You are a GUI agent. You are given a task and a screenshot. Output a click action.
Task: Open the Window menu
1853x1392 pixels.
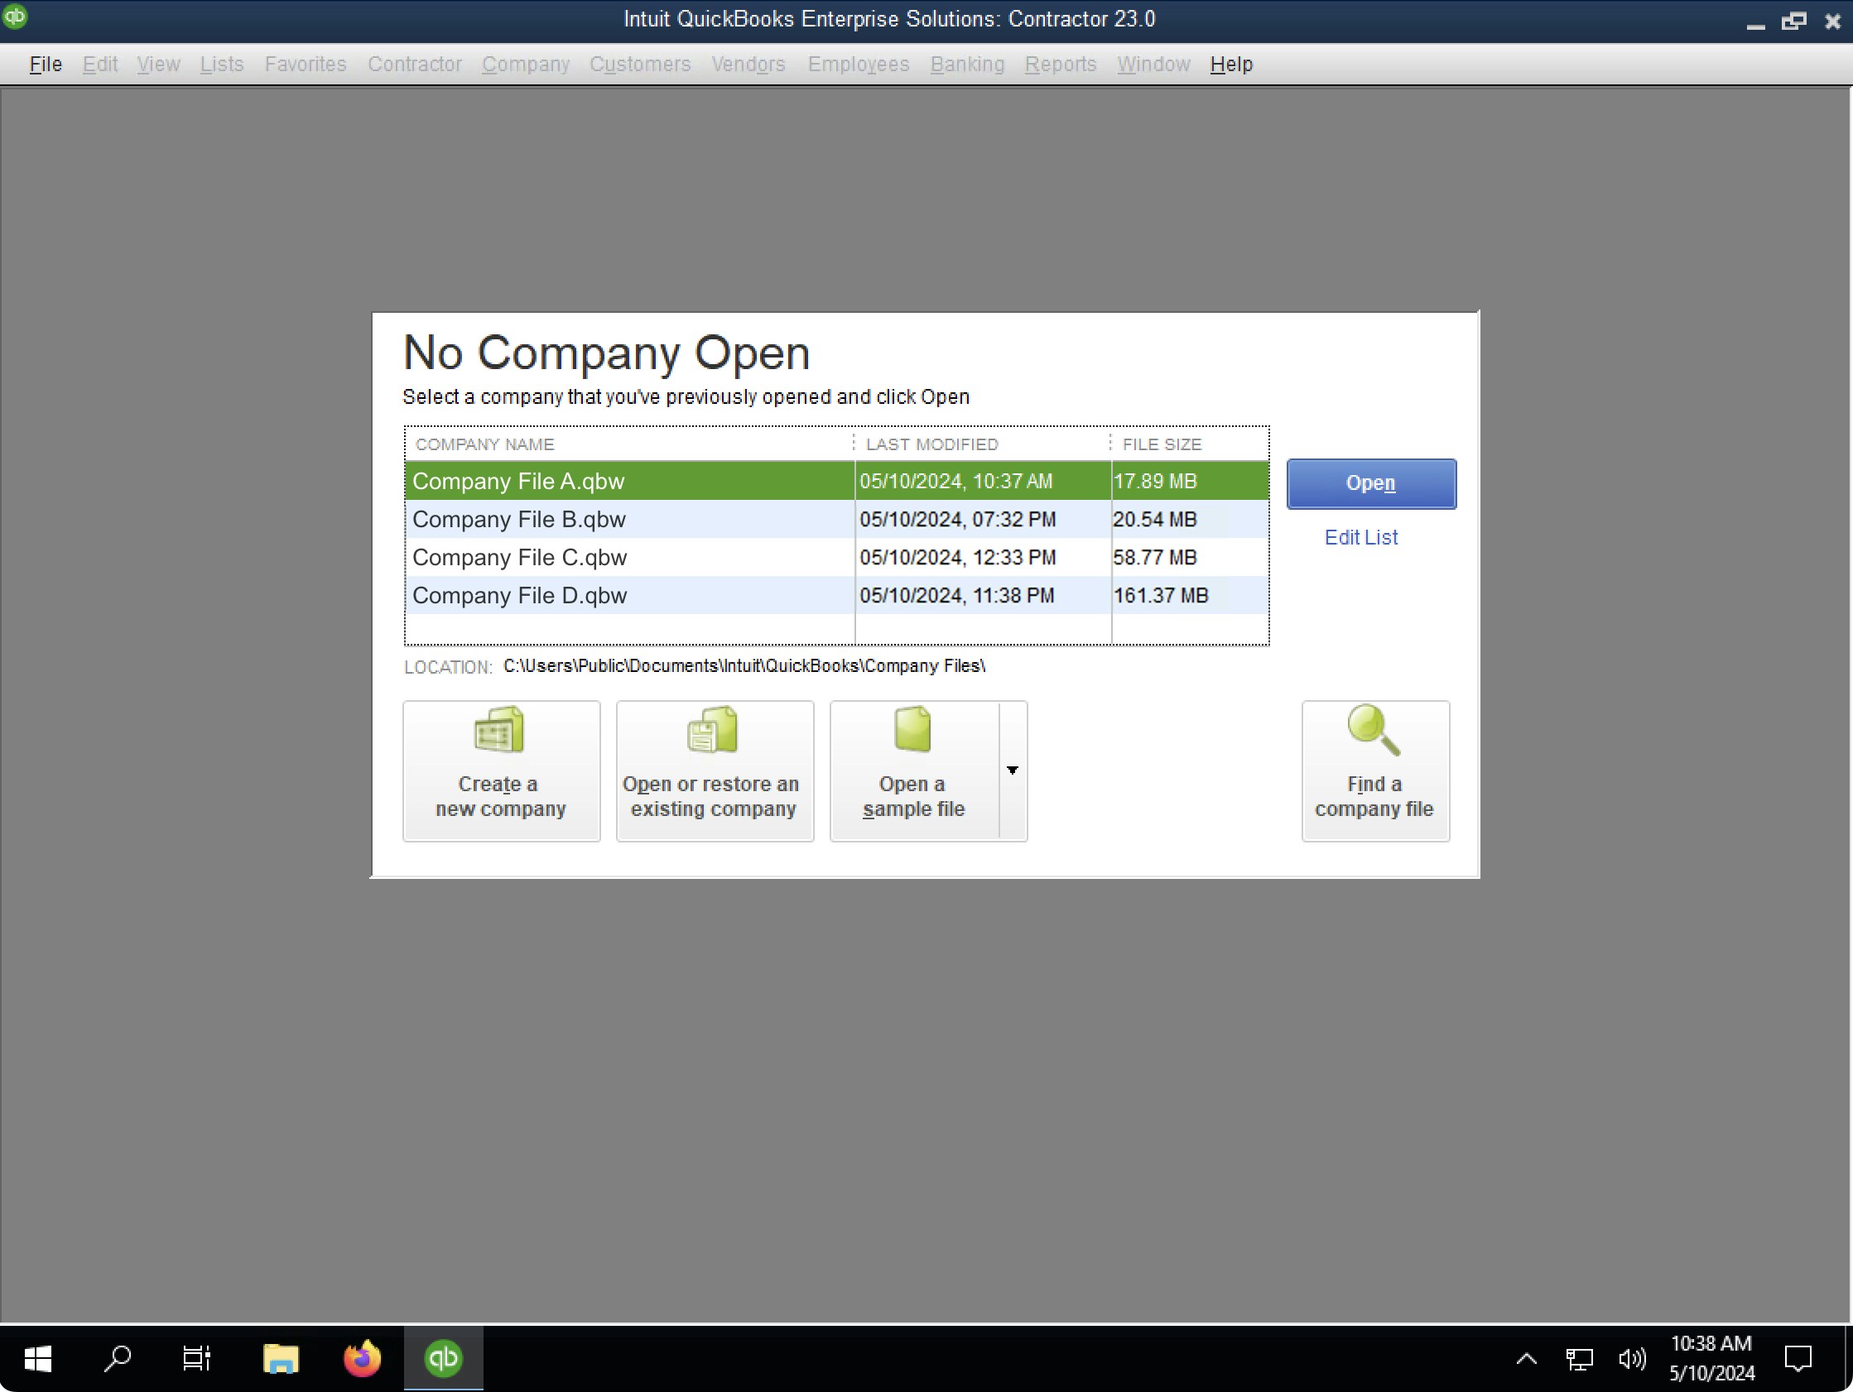[x=1153, y=65]
